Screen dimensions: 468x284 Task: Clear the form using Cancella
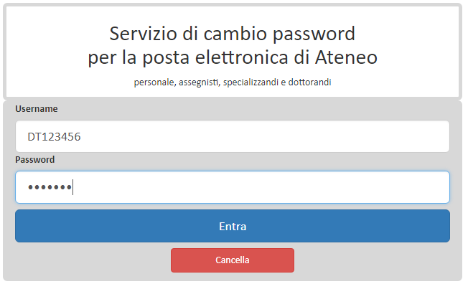point(233,260)
